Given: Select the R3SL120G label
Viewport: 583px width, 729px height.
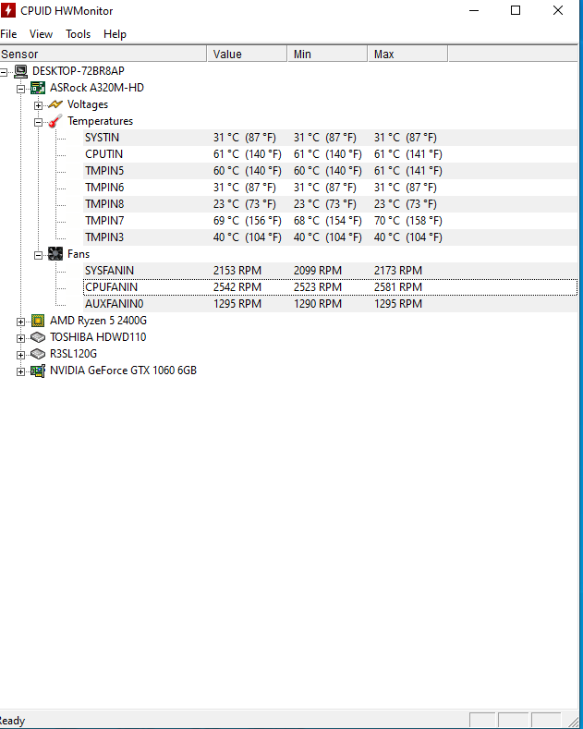Looking at the screenshot, I should click(74, 354).
